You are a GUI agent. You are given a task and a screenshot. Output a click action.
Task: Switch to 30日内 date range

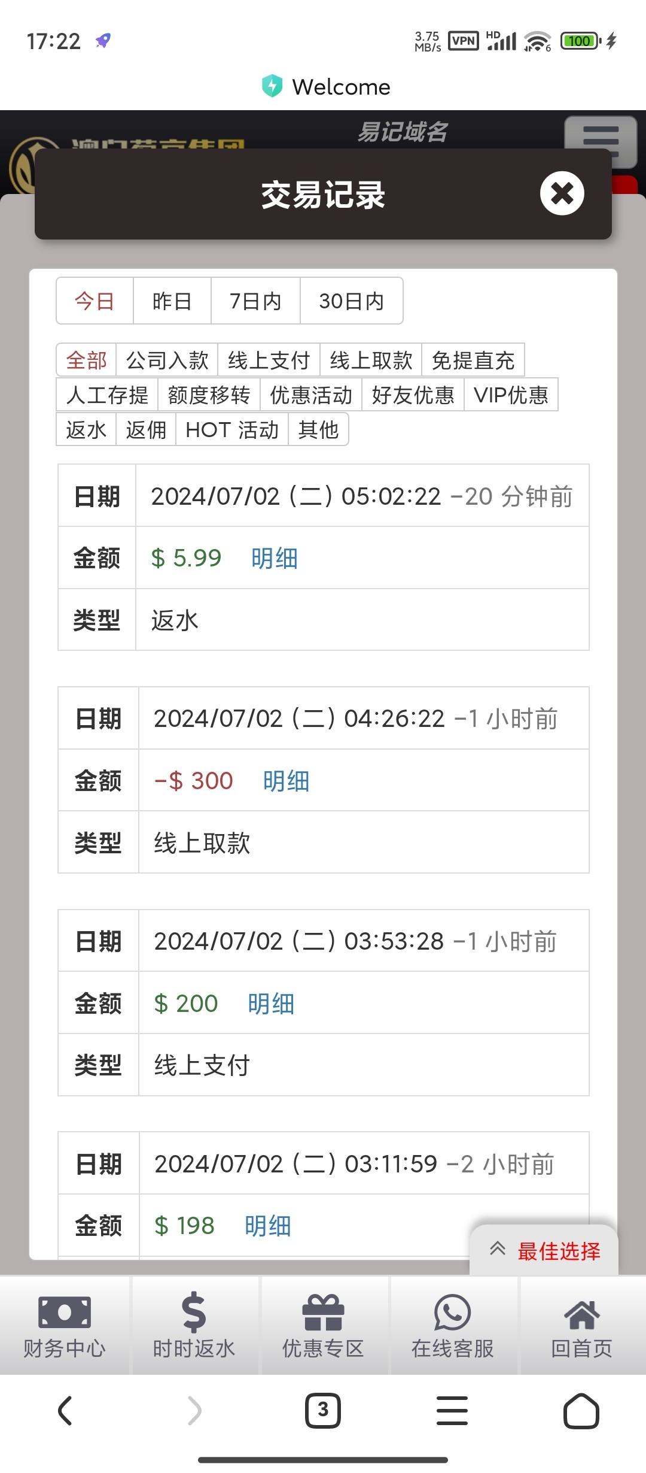click(351, 301)
